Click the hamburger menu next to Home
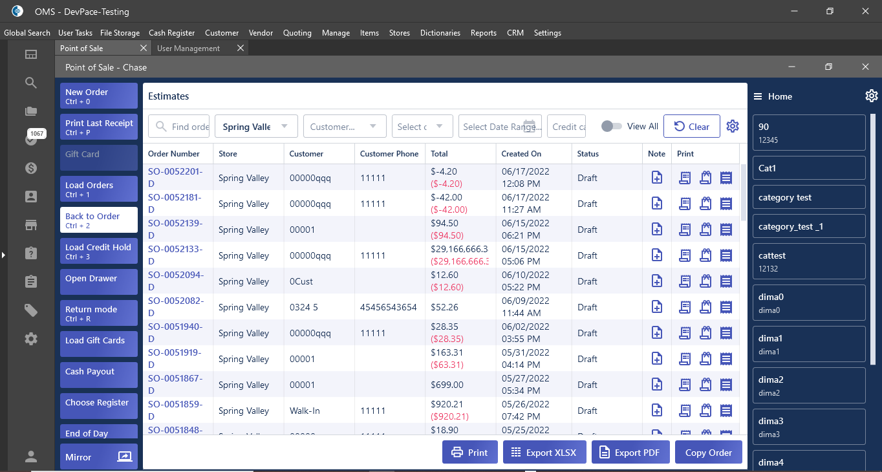This screenshot has height=472, width=882. coord(758,96)
